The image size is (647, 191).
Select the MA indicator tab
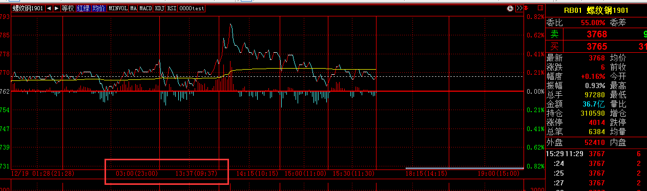pyautogui.click(x=133, y=9)
